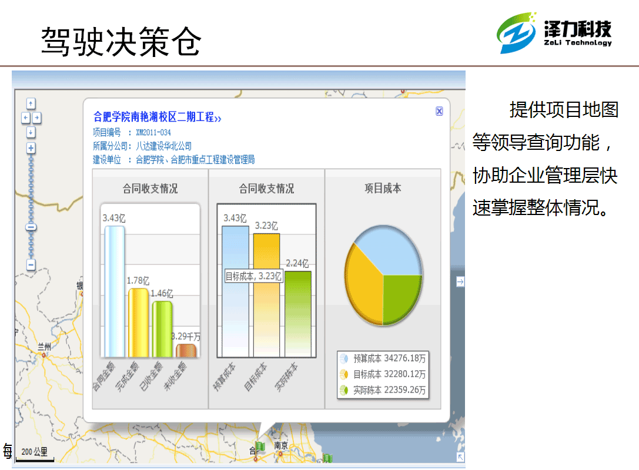639x470 pixels.
Task: Expand the overview map corner arrow
Action: (x=460, y=457)
